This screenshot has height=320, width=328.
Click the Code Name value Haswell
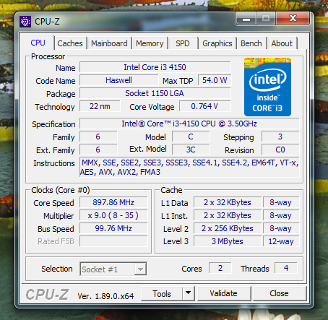(118, 80)
